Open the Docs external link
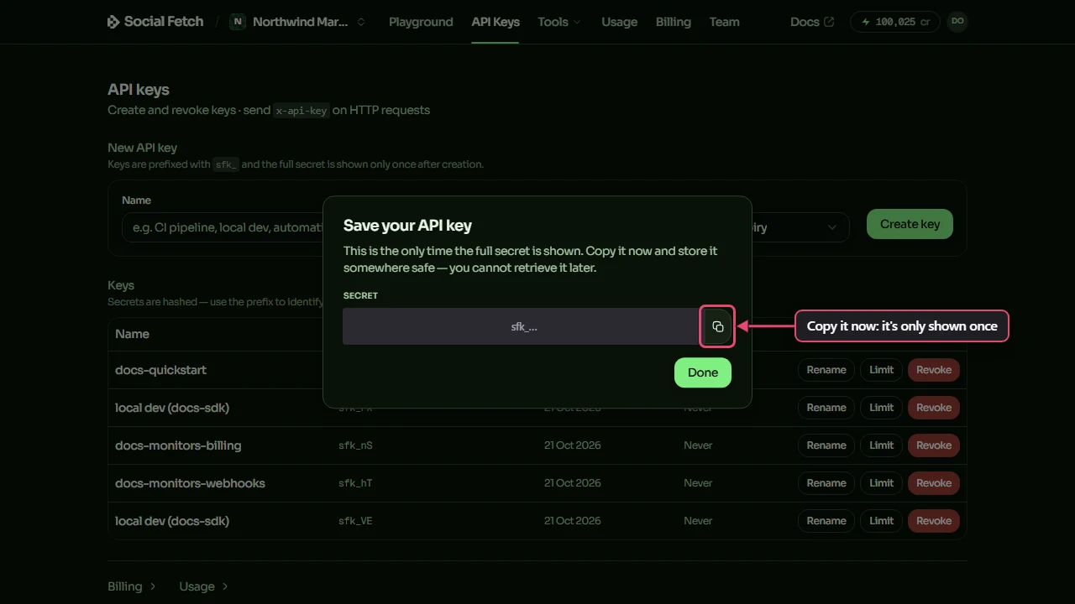Viewport: 1075px width, 604px height. click(x=812, y=22)
